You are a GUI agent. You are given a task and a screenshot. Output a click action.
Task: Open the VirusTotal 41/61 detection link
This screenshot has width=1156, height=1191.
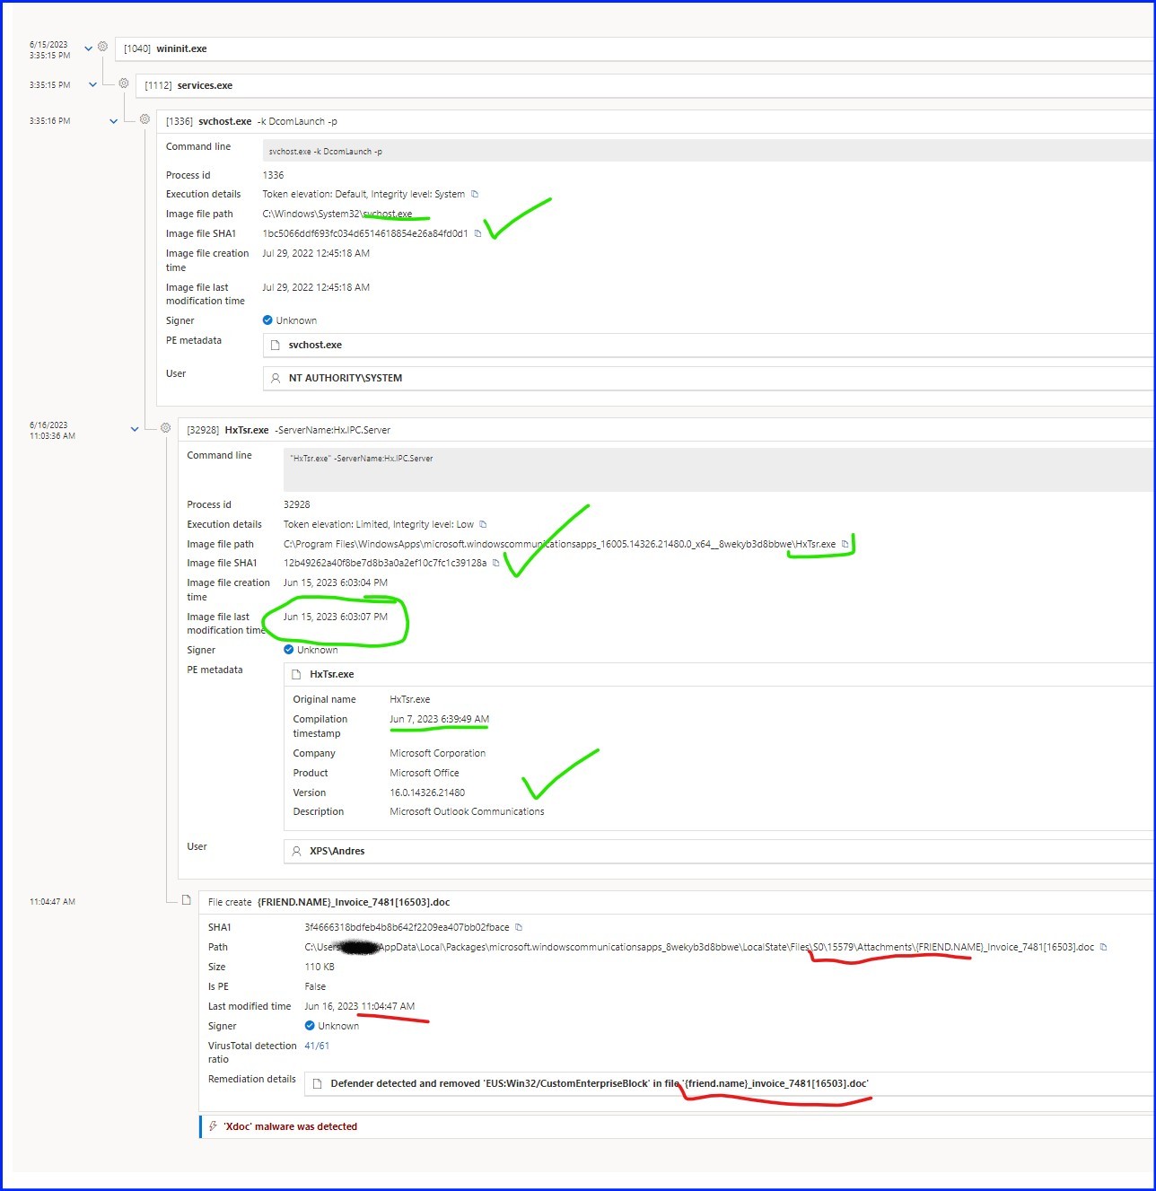click(x=317, y=1046)
